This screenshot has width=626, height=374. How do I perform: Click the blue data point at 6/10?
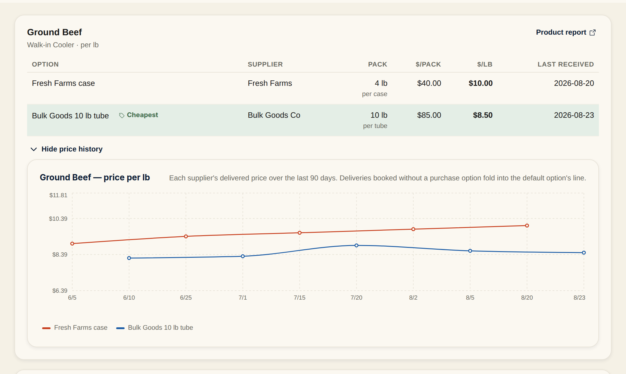click(129, 258)
